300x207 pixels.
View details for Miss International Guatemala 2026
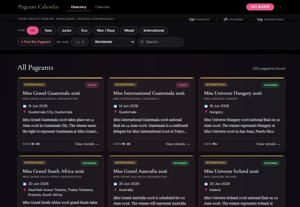[178, 144]
